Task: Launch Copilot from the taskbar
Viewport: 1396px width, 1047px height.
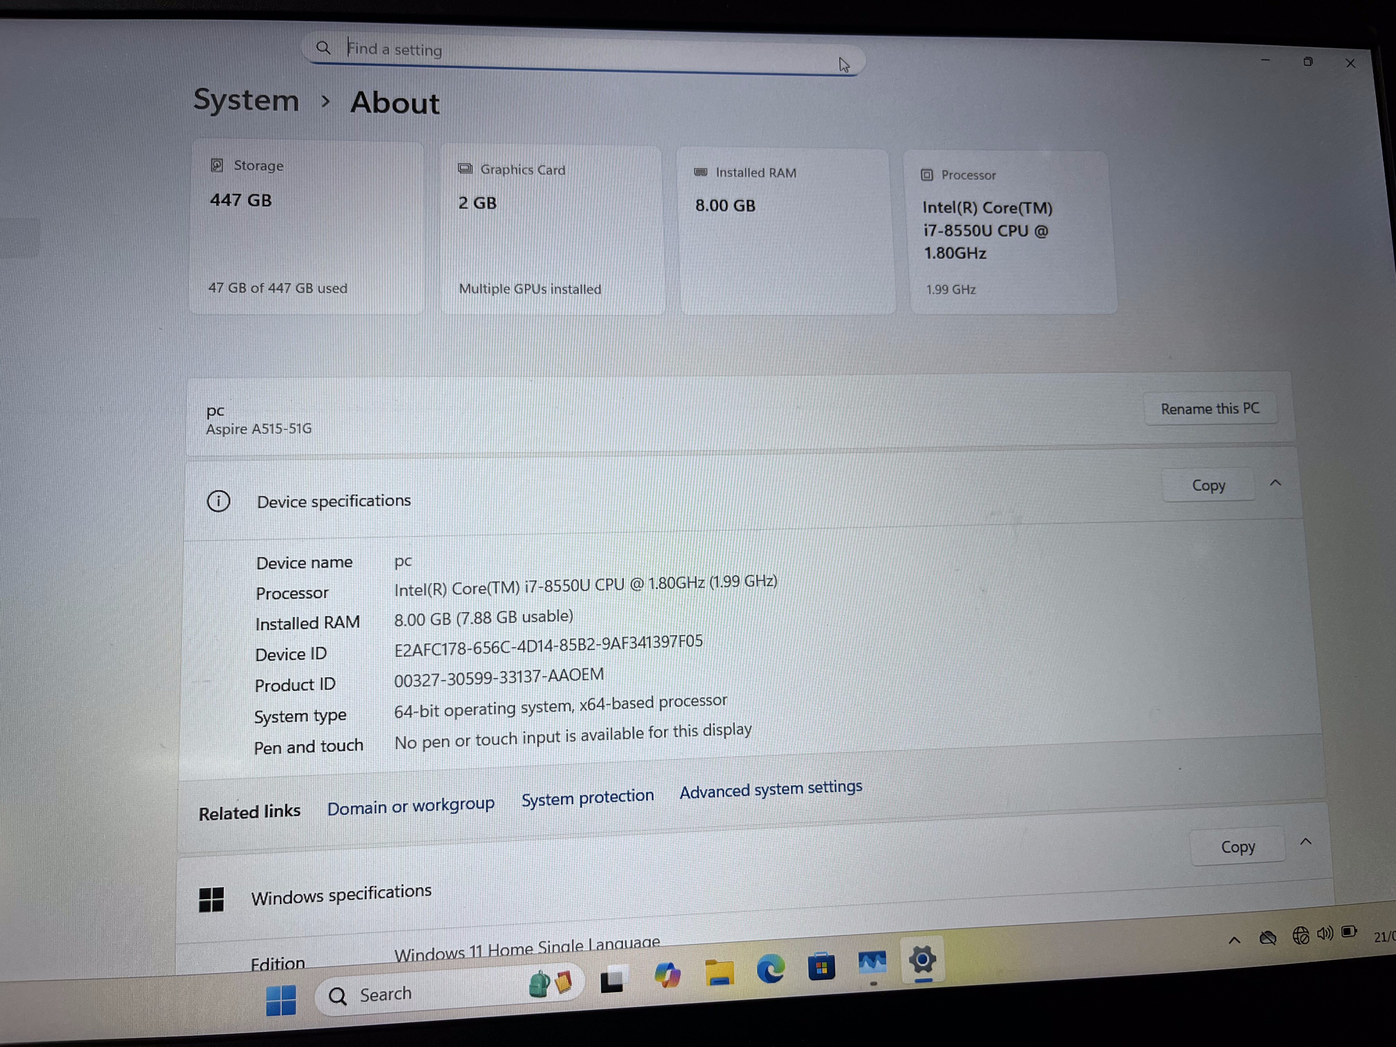Action: click(667, 974)
